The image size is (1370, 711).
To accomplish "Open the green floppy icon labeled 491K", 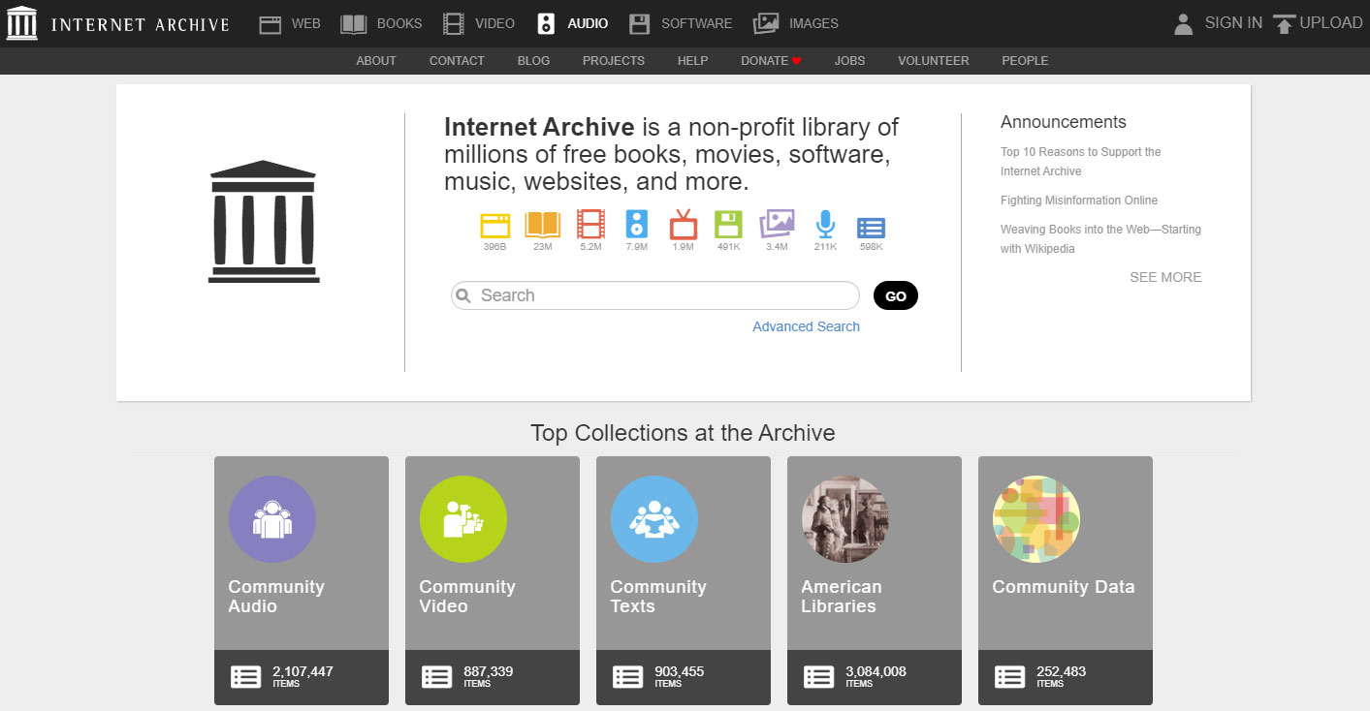I will coord(728,225).
